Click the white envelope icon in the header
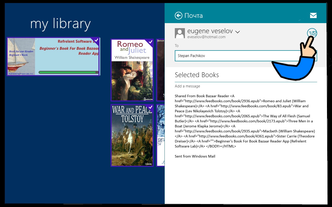This screenshot has height=207, width=332. point(313,16)
